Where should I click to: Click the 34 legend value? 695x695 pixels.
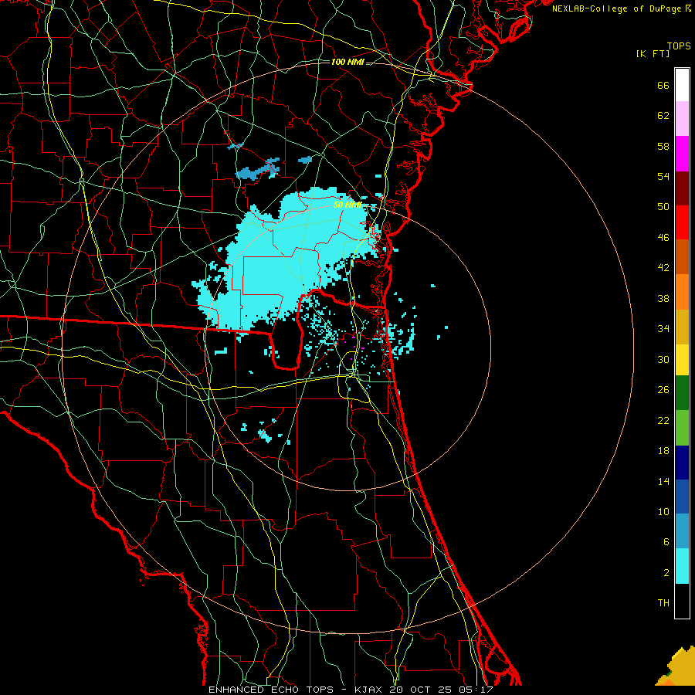[x=663, y=329]
